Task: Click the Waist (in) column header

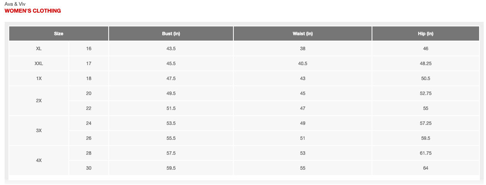Action: (303, 34)
